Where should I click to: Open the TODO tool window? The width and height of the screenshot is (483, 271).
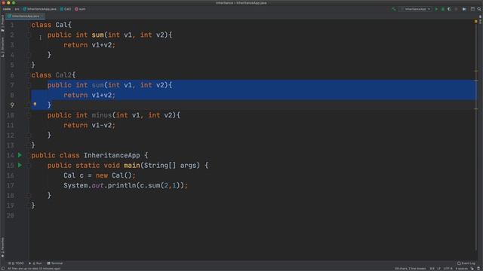tap(16, 263)
